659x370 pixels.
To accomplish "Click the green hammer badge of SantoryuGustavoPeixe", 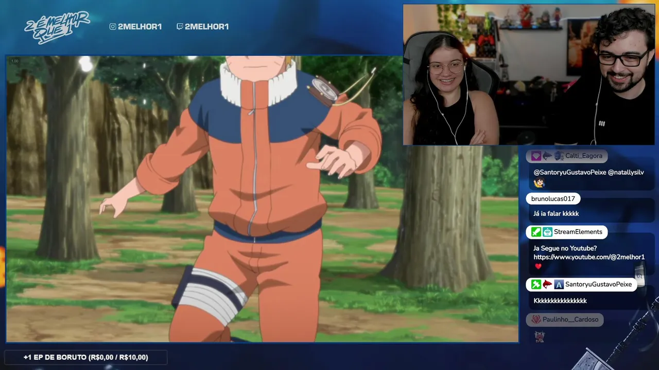I will (x=536, y=284).
